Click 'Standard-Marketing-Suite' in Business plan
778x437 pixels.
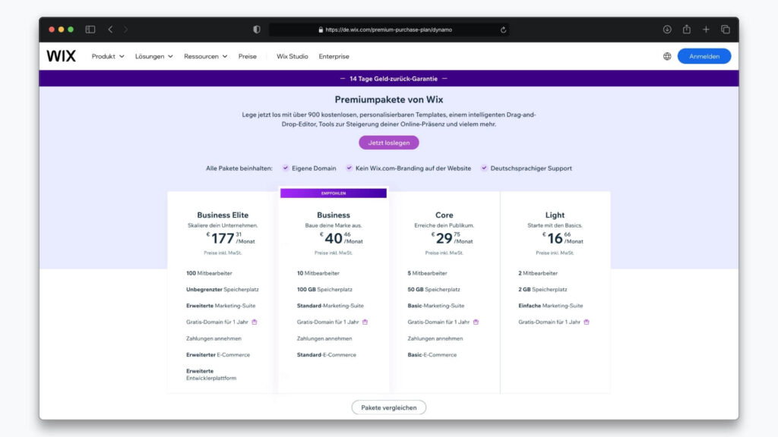(330, 306)
